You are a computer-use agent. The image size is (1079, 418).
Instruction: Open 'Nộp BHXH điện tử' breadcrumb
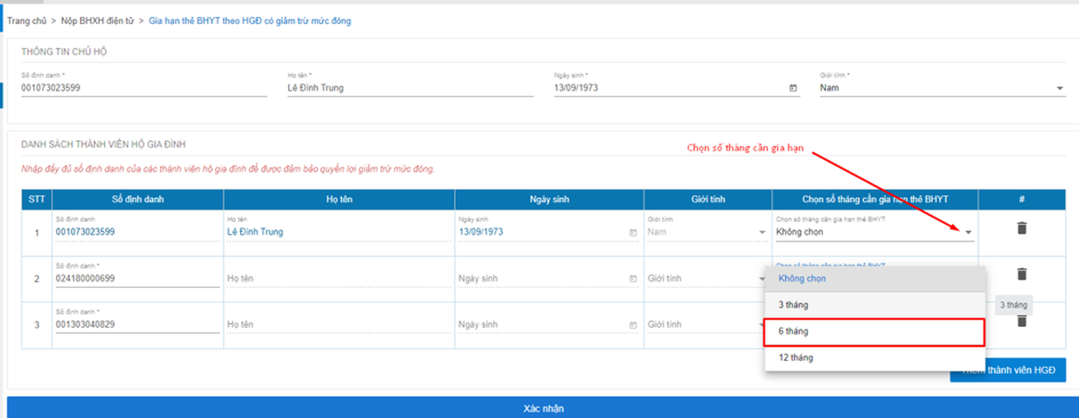pyautogui.click(x=97, y=21)
